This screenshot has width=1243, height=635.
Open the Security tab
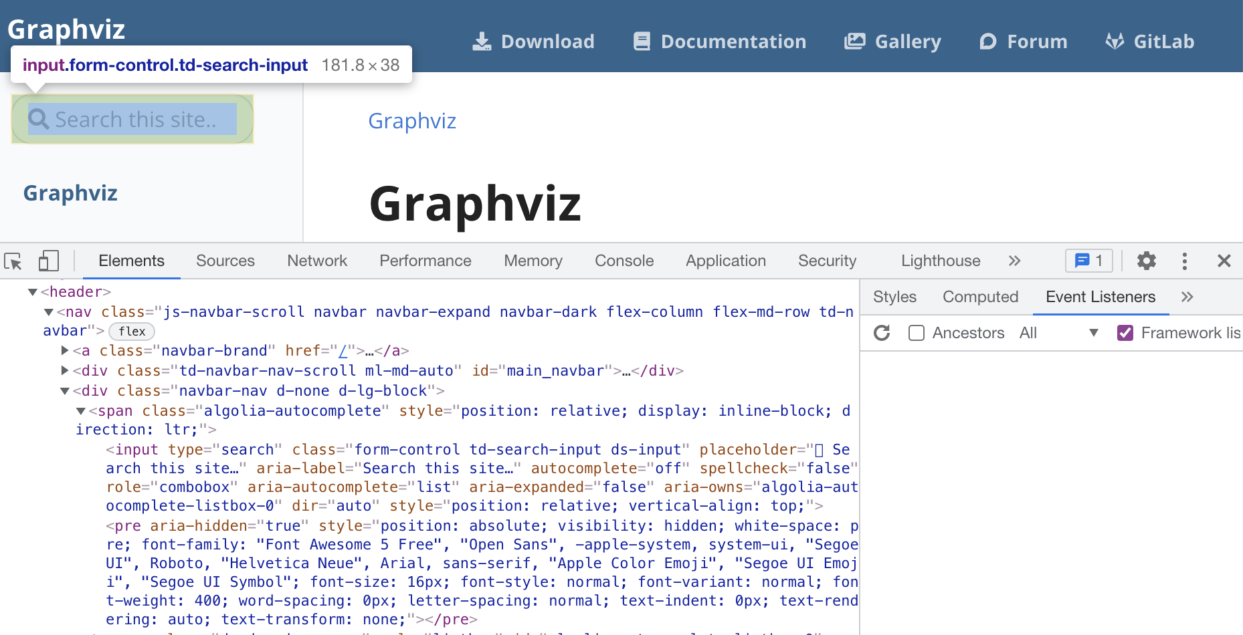(x=828, y=261)
